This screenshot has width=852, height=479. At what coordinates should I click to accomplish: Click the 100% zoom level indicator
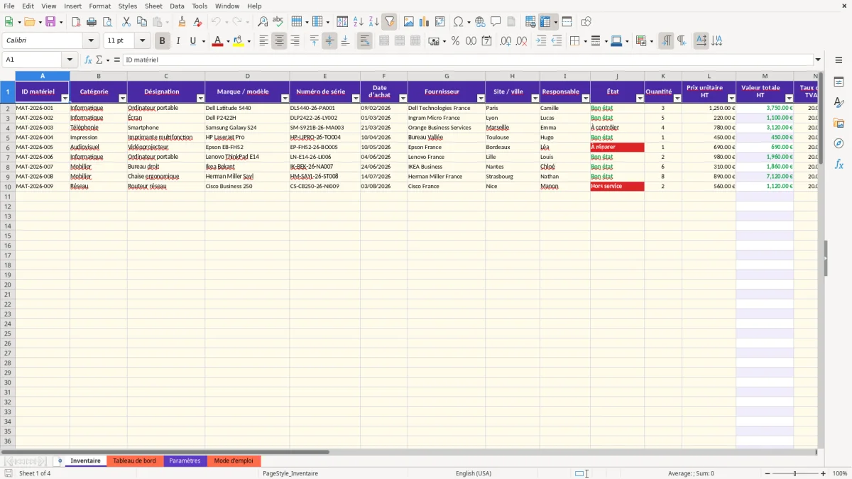click(x=840, y=473)
